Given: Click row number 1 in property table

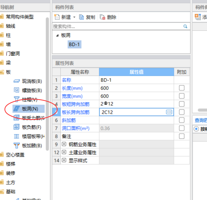Looking at the screenshot, I should tap(56, 80).
